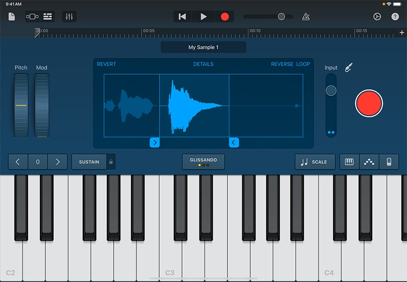Click the Revert button
The width and height of the screenshot is (407, 282).
(x=106, y=64)
